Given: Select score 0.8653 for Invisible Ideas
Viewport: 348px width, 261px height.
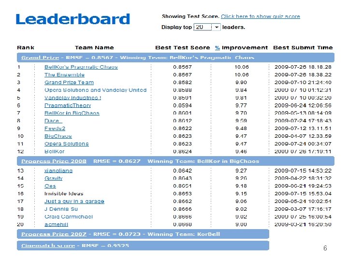Looking at the screenshot, I should [x=182, y=194].
